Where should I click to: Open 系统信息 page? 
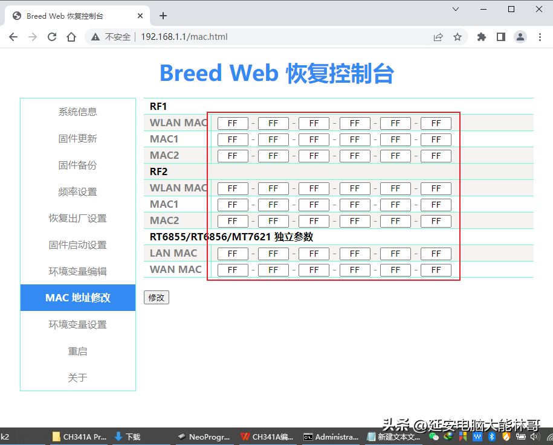(77, 112)
